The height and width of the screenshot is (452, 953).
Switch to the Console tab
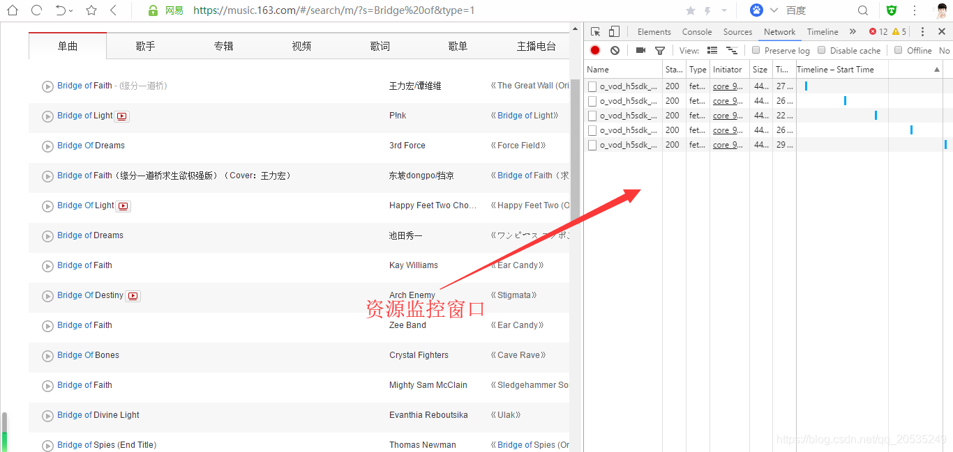click(x=697, y=31)
